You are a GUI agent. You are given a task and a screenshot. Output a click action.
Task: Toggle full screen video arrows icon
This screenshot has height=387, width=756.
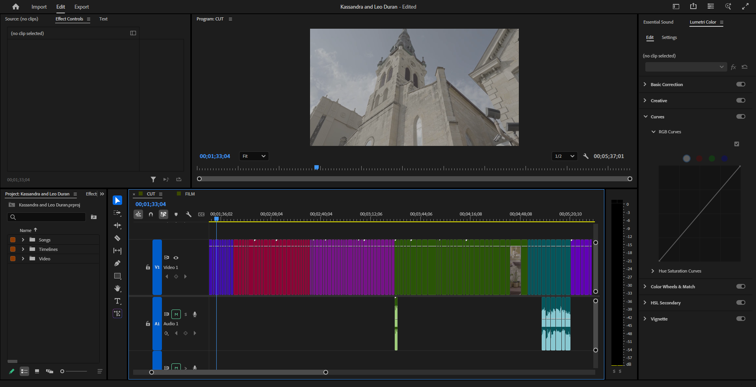click(x=745, y=6)
